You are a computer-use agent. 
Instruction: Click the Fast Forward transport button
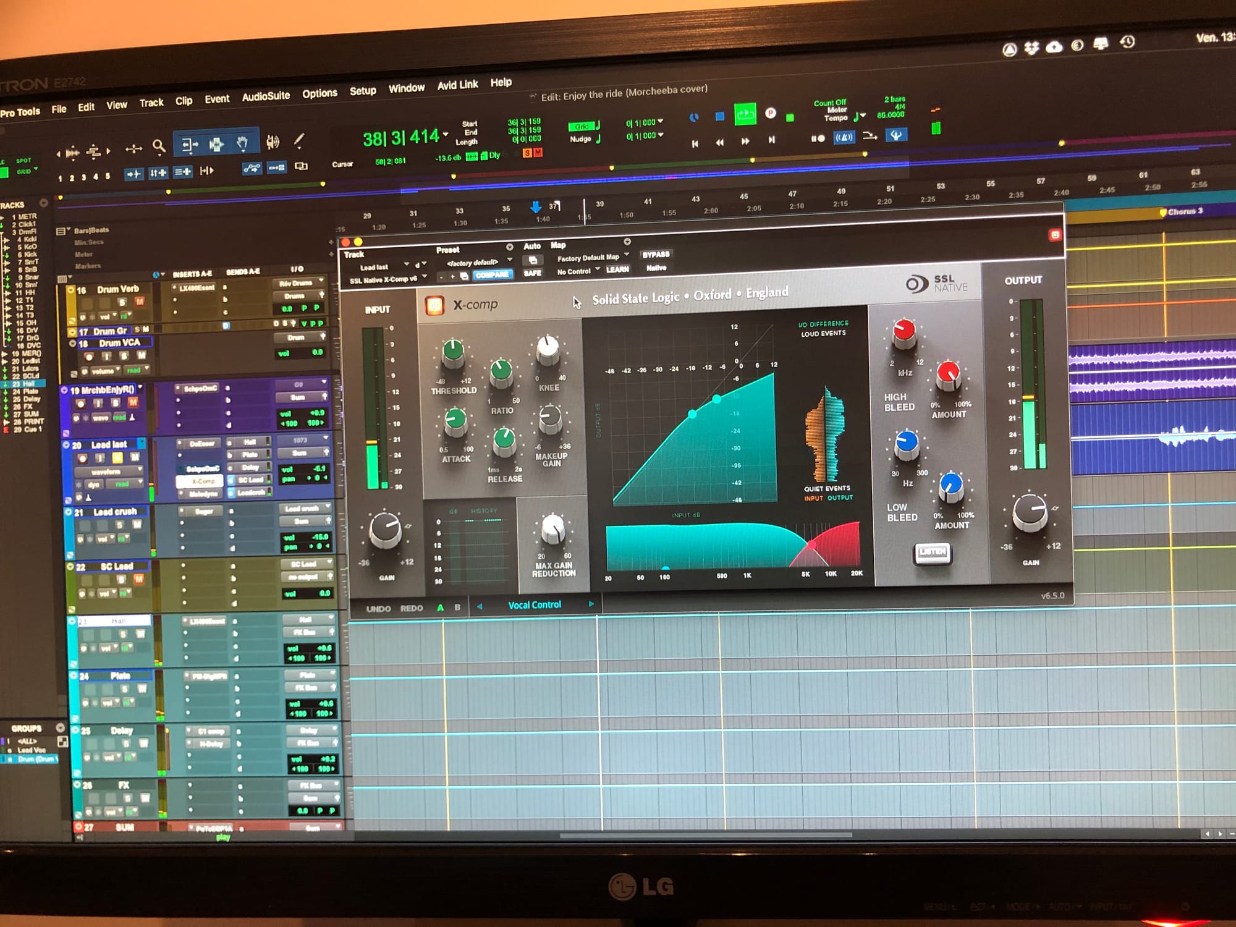(x=745, y=142)
